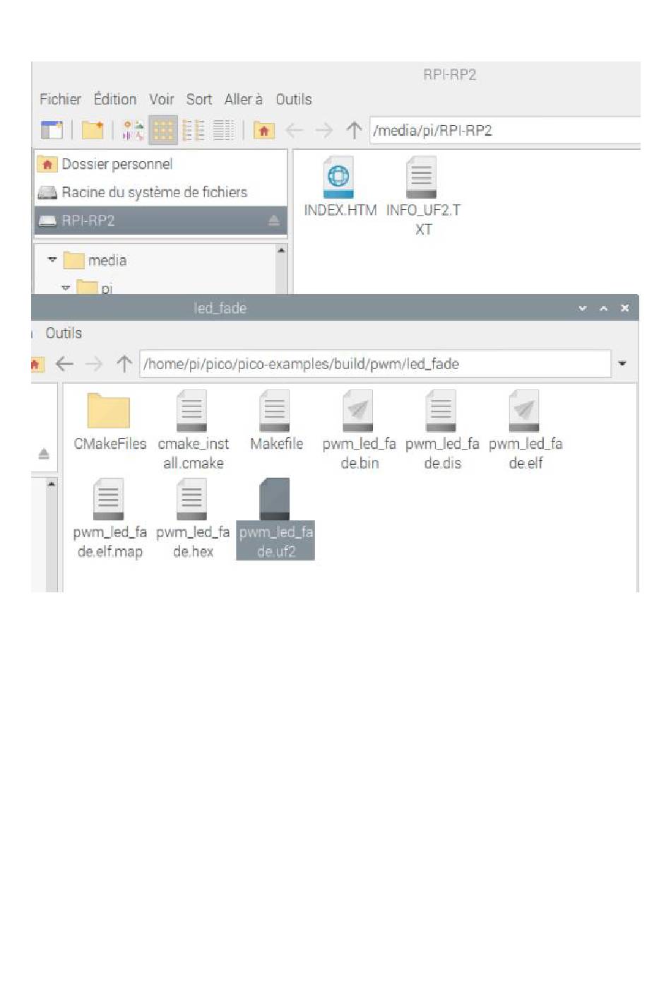Click back arrow in RPI-RP2 window

pos(294,130)
